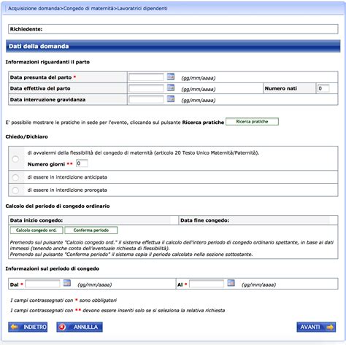The width and height of the screenshot is (346, 345).
Task: Select flessibilità del congedo di maternità option
Action: coord(15,159)
